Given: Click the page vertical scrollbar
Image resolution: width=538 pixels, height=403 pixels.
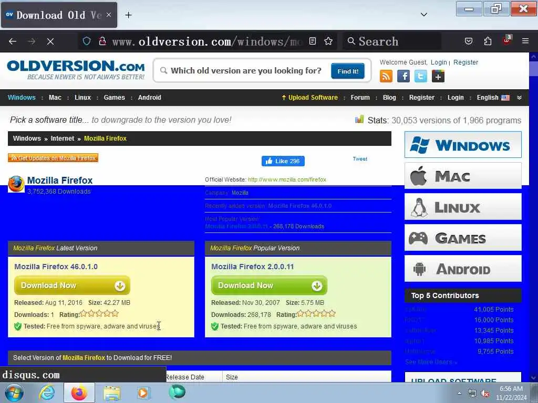Looking at the screenshot, I should pos(534,217).
